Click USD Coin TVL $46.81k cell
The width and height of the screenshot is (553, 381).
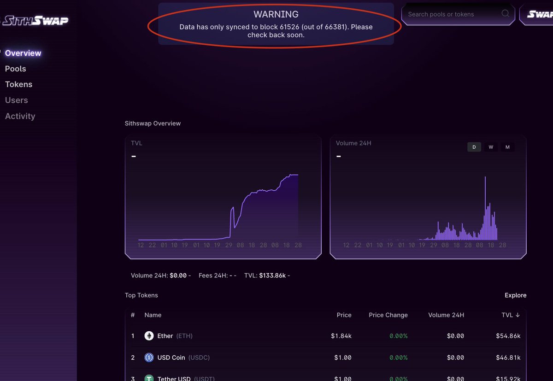(508, 358)
